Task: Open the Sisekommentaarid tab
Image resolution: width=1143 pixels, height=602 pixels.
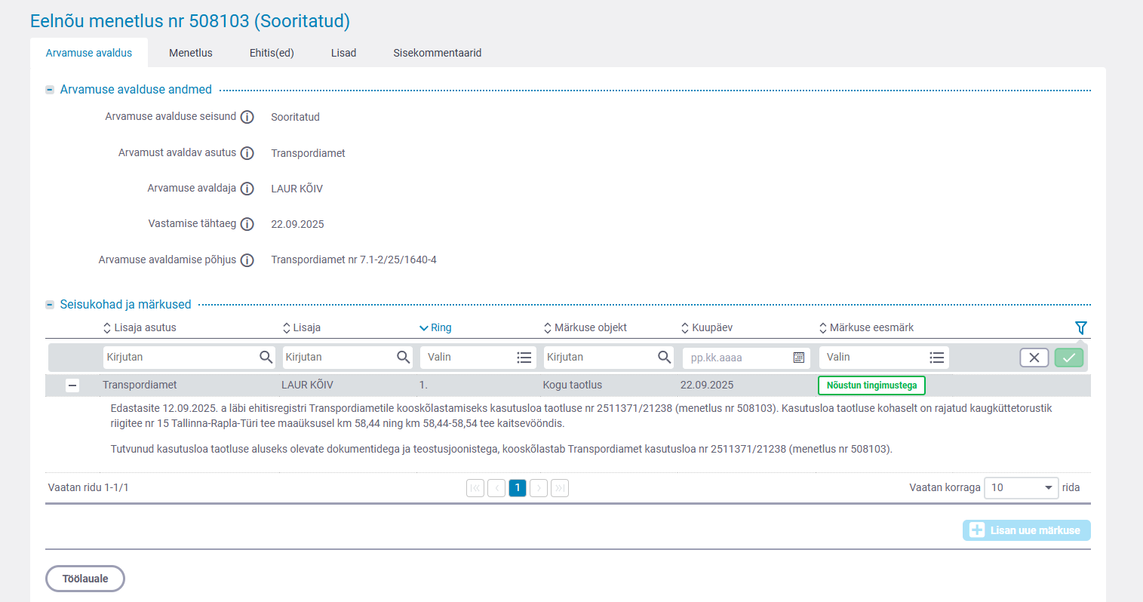Action: [x=437, y=53]
